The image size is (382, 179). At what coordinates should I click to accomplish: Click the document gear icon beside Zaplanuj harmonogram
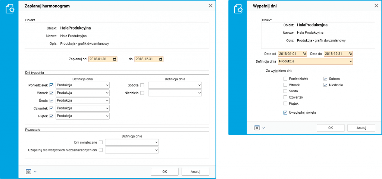click(x=10, y=9)
